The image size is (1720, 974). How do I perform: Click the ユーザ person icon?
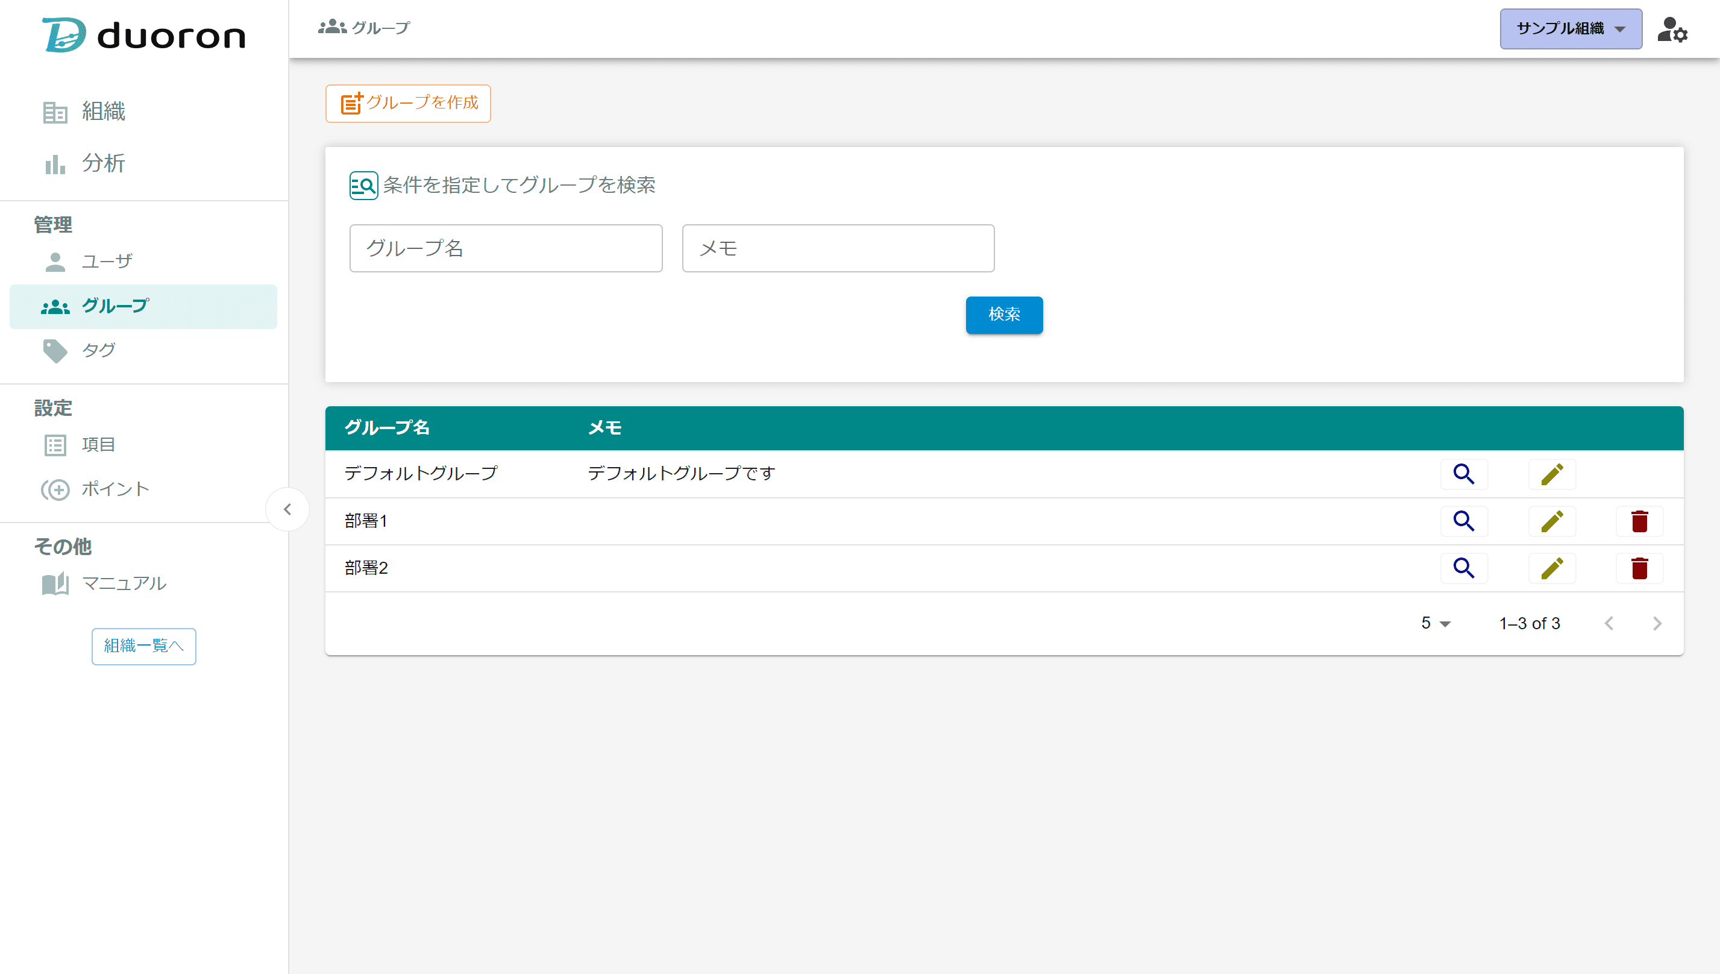55,262
